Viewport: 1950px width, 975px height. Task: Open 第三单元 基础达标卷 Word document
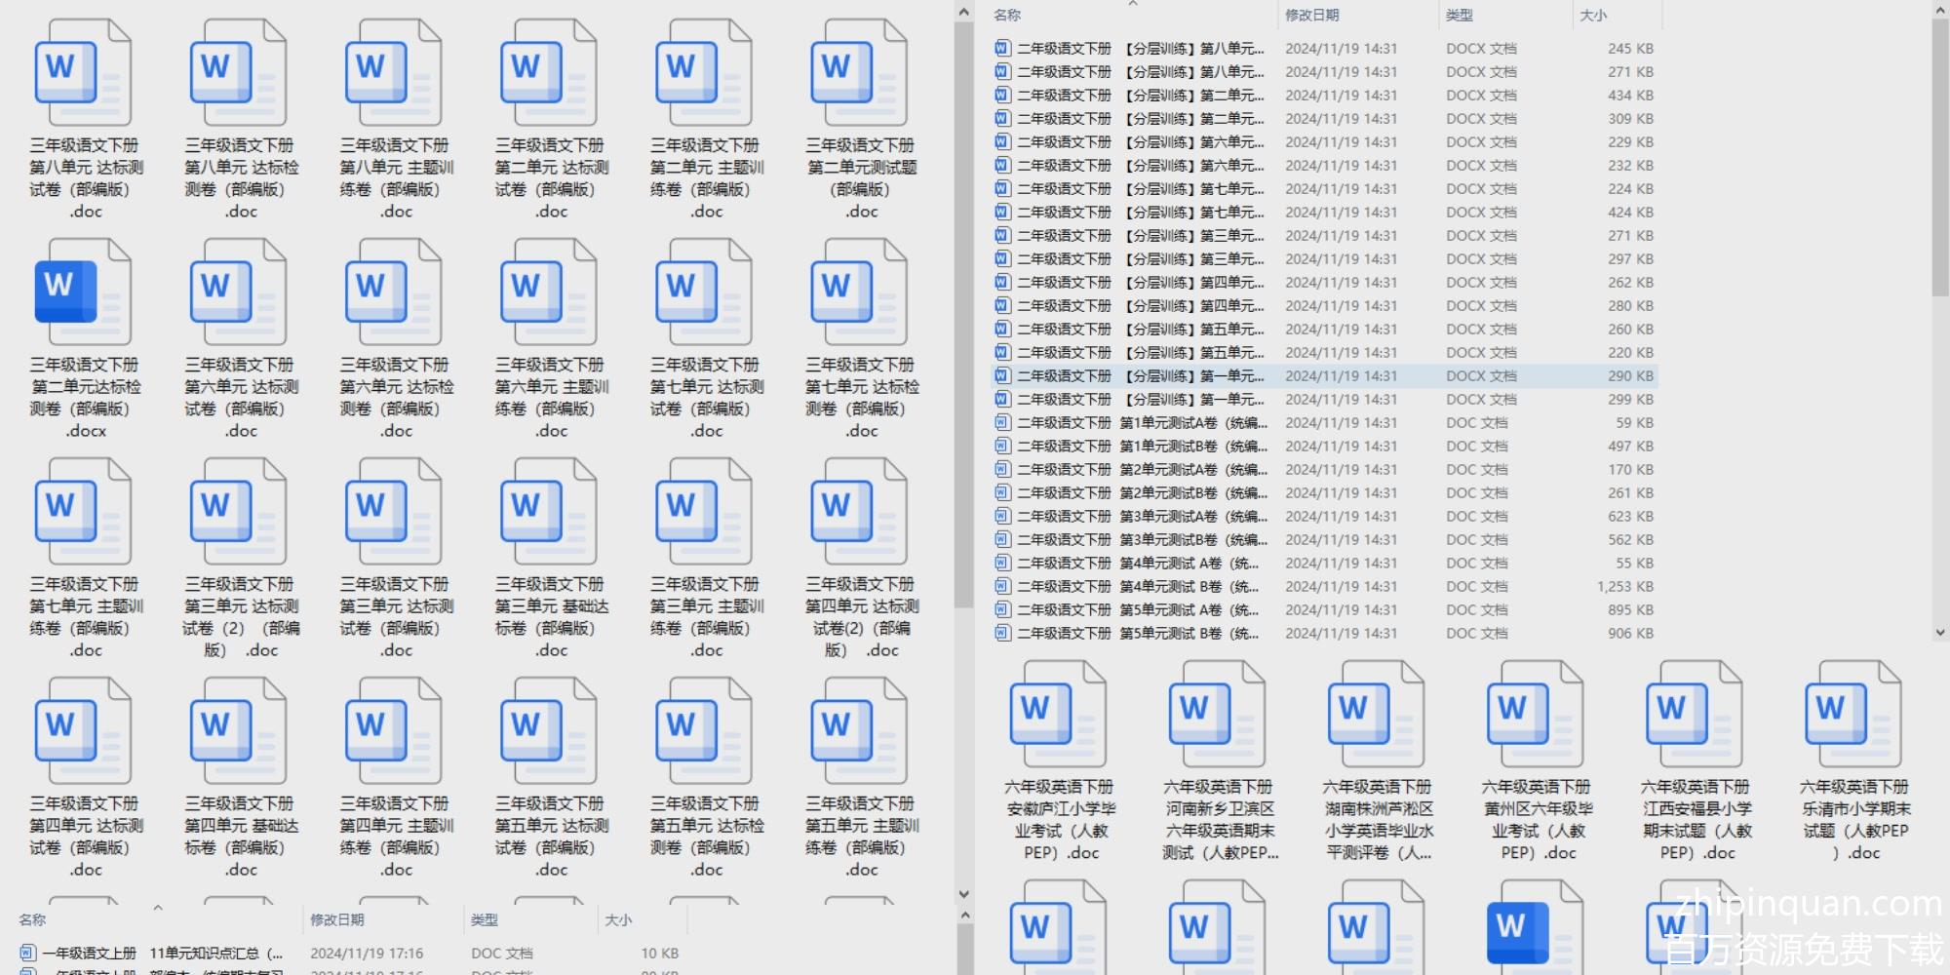click(x=549, y=512)
